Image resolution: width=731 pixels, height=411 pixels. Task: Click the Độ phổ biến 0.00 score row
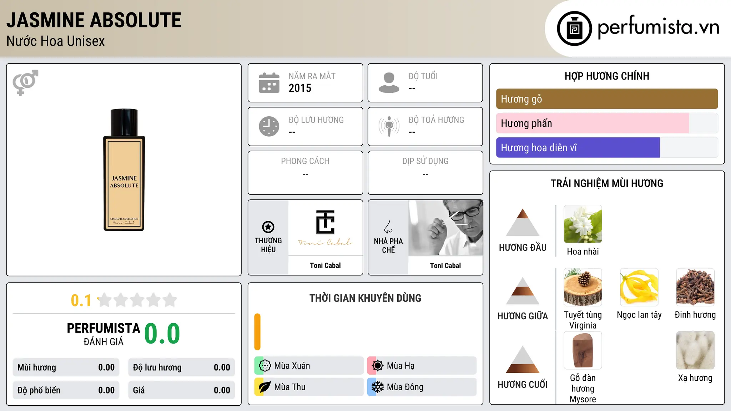(x=66, y=390)
